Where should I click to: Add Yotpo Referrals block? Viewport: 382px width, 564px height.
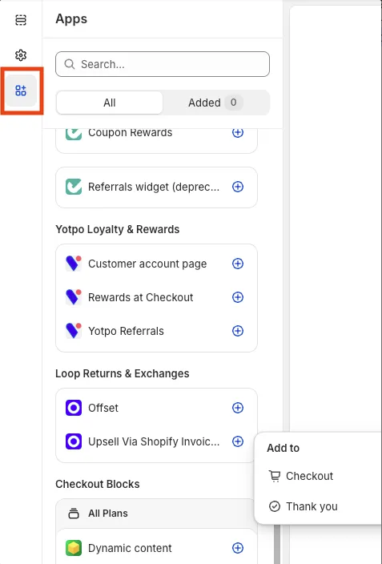[238, 331]
